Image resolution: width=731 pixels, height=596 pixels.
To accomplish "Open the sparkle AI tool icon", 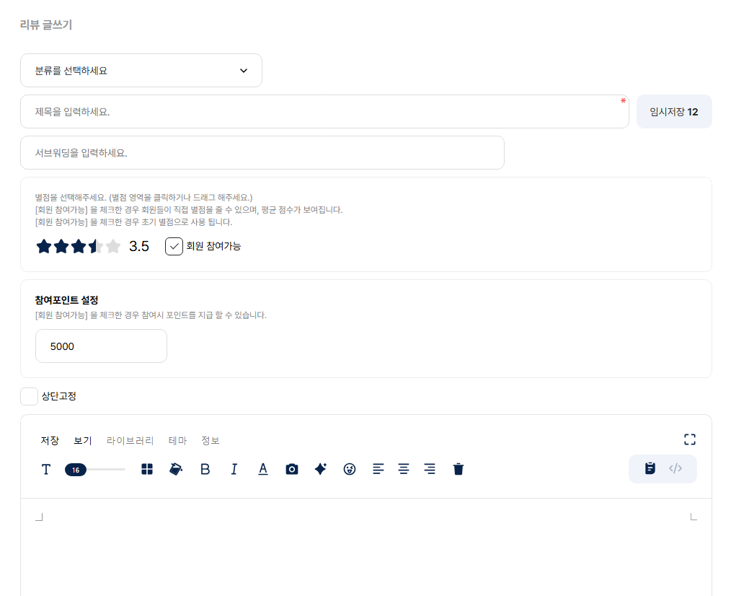I will point(321,469).
